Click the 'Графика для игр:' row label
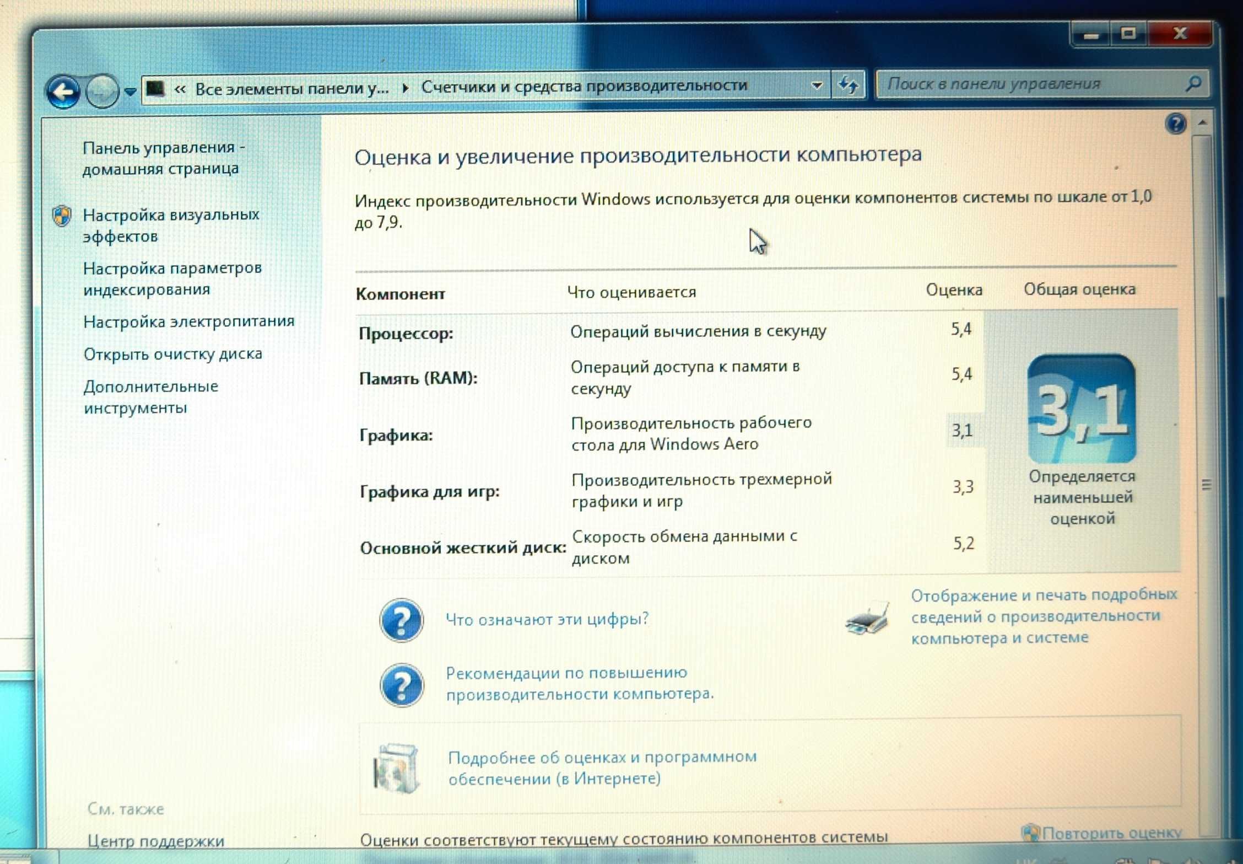The width and height of the screenshot is (1243, 864). (430, 491)
